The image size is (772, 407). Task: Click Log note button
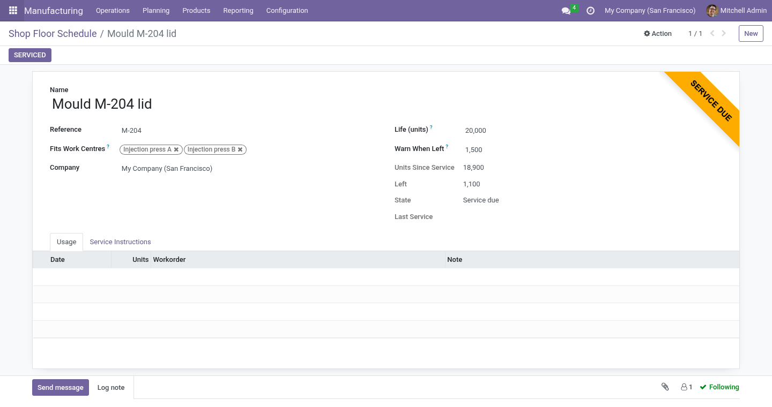click(111, 388)
